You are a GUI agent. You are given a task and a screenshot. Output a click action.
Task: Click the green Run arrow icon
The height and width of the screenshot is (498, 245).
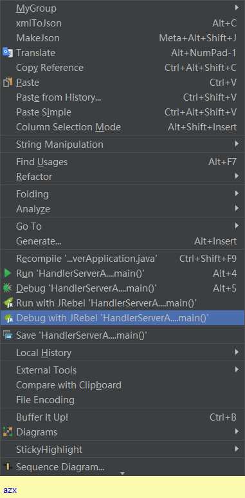(8, 273)
